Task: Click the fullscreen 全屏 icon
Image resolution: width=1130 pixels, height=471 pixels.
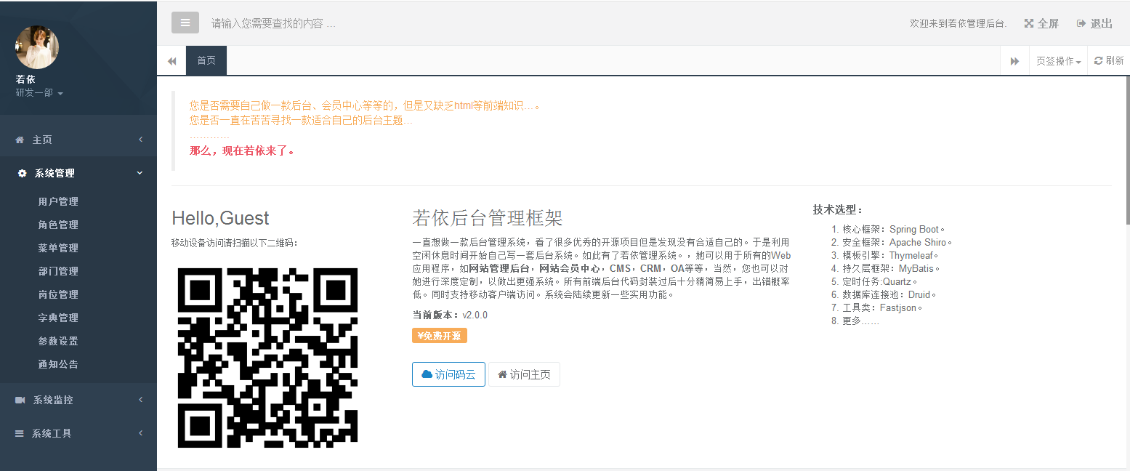Action: click(1029, 23)
